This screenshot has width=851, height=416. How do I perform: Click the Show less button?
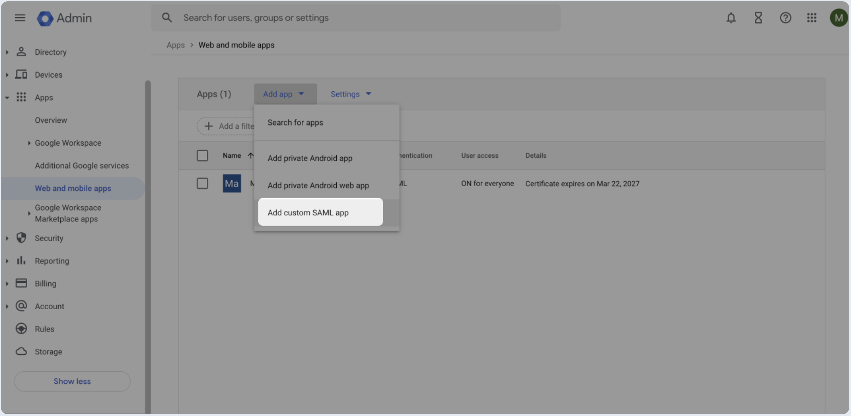(72, 381)
